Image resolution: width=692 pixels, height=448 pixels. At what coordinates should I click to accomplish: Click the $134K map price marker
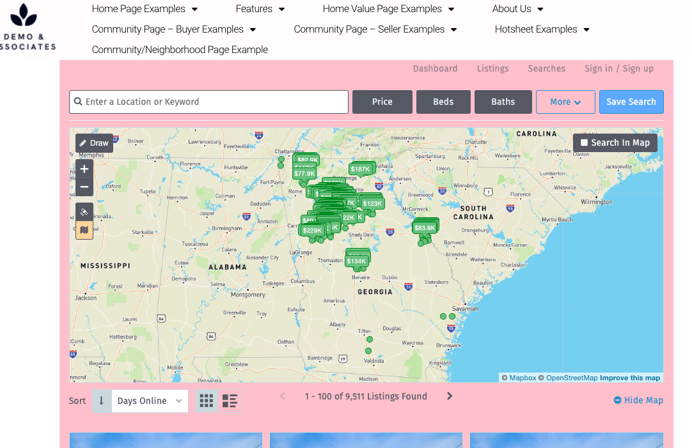point(356,261)
